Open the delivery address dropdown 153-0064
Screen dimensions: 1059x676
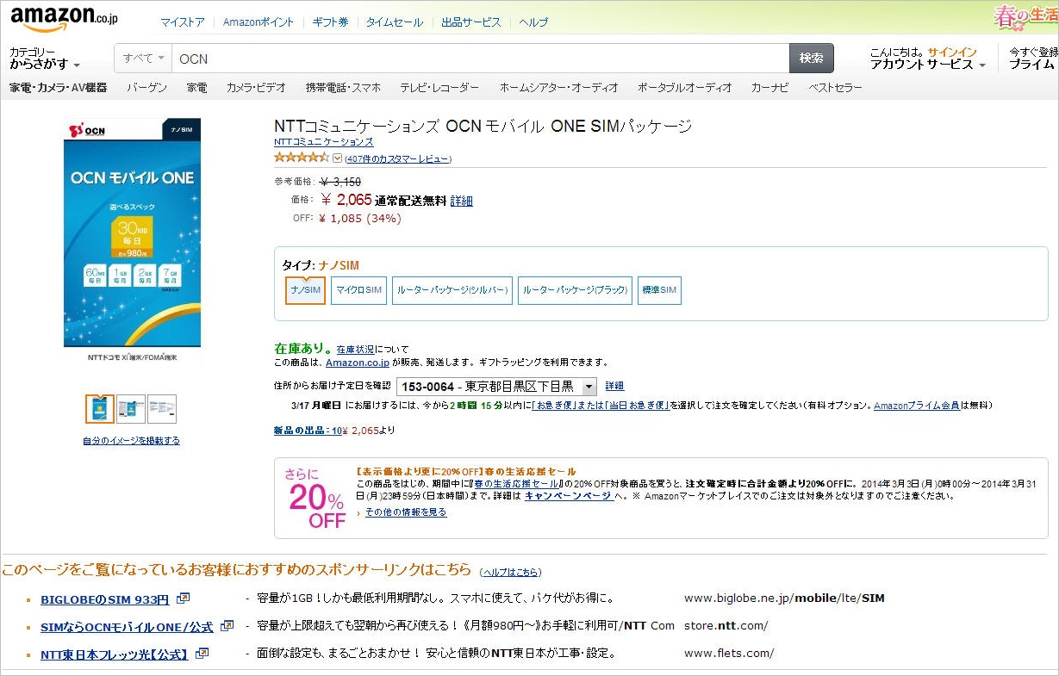496,387
